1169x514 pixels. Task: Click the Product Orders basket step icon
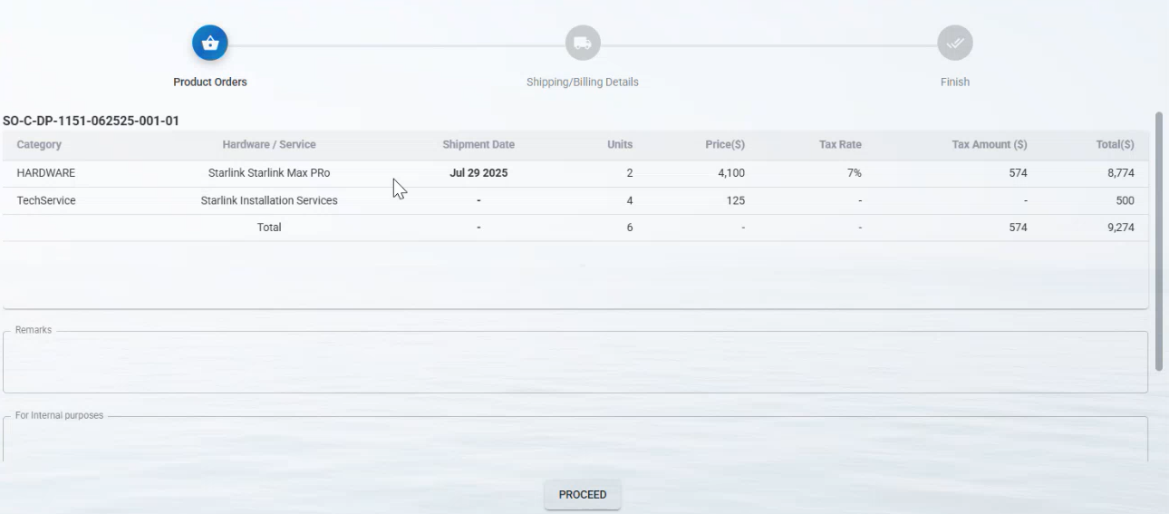pyautogui.click(x=210, y=43)
